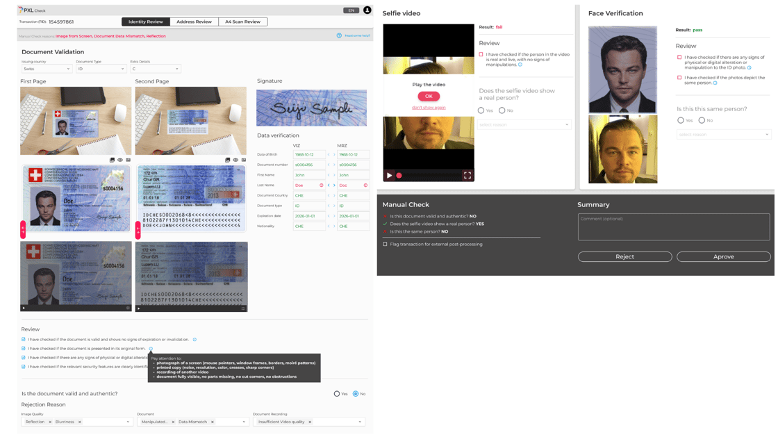The width and height of the screenshot is (778, 437).
Task: Open the Issuing country dropdown
Action: tap(47, 69)
